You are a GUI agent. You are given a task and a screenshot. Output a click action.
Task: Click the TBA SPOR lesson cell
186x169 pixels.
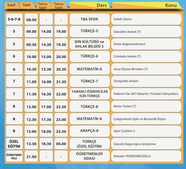90,19
